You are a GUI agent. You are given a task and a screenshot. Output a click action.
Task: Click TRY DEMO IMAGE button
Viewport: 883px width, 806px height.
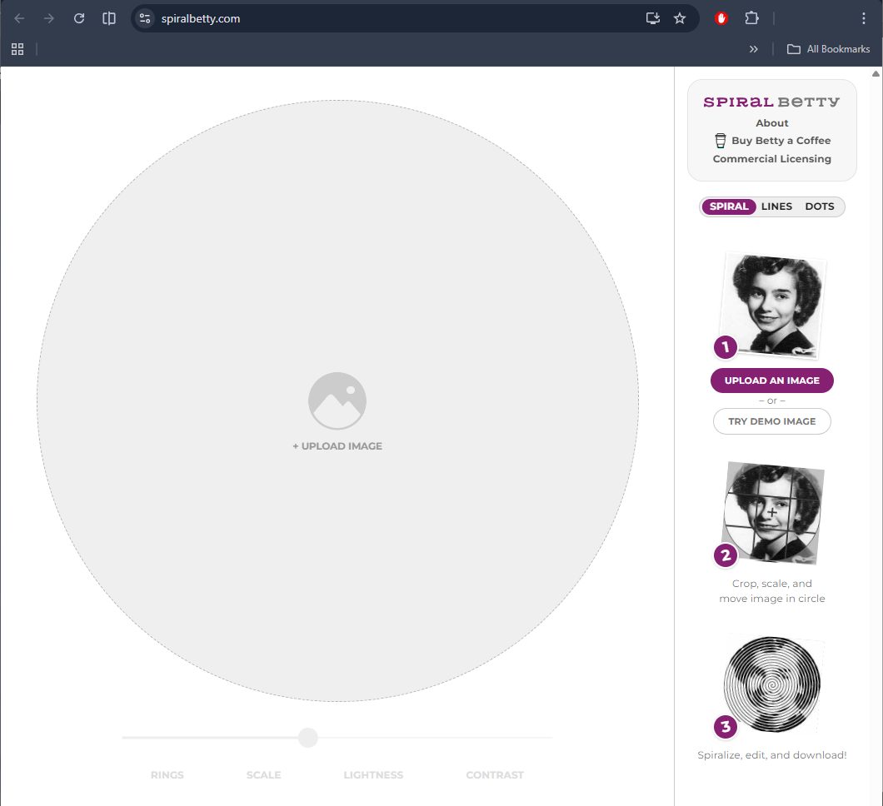772,421
